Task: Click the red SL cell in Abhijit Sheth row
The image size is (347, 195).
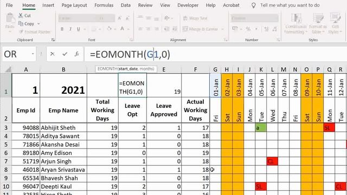Action: [329, 128]
